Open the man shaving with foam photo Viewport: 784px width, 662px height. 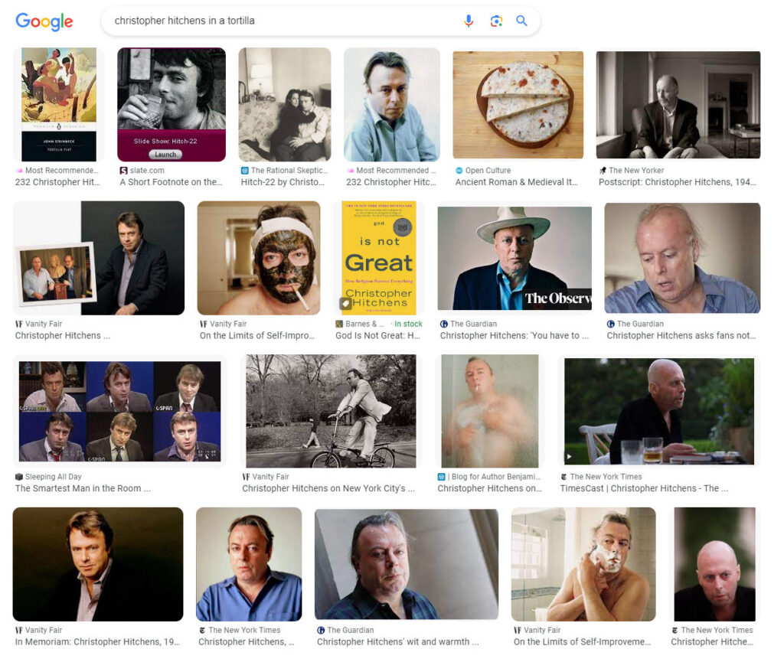(x=583, y=564)
